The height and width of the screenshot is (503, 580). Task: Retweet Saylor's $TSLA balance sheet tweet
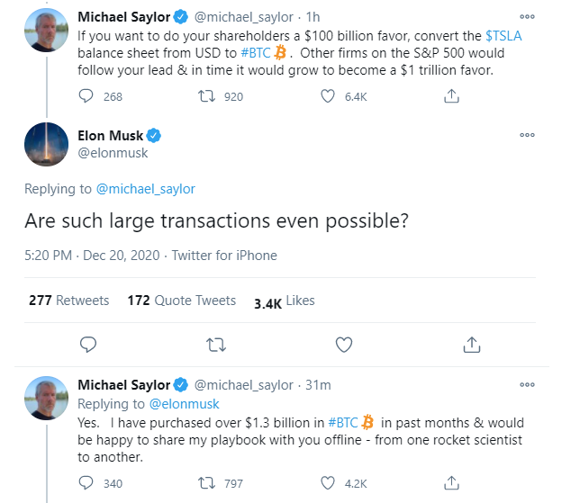click(x=205, y=96)
